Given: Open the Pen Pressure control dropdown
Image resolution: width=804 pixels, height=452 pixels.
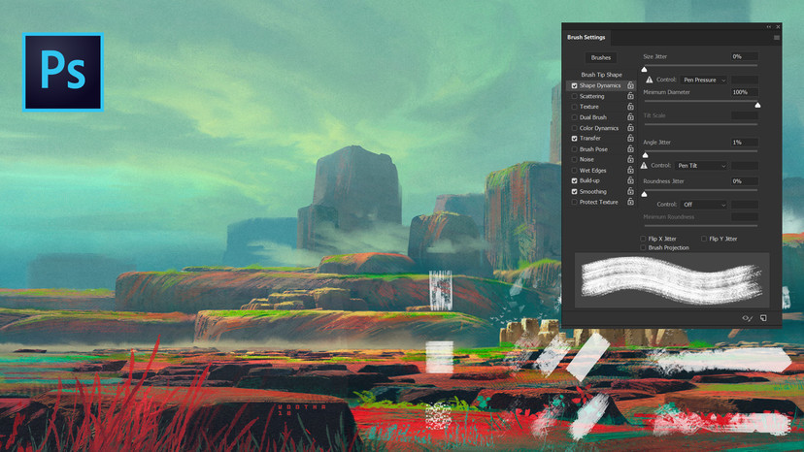Looking at the screenshot, I should click(704, 80).
